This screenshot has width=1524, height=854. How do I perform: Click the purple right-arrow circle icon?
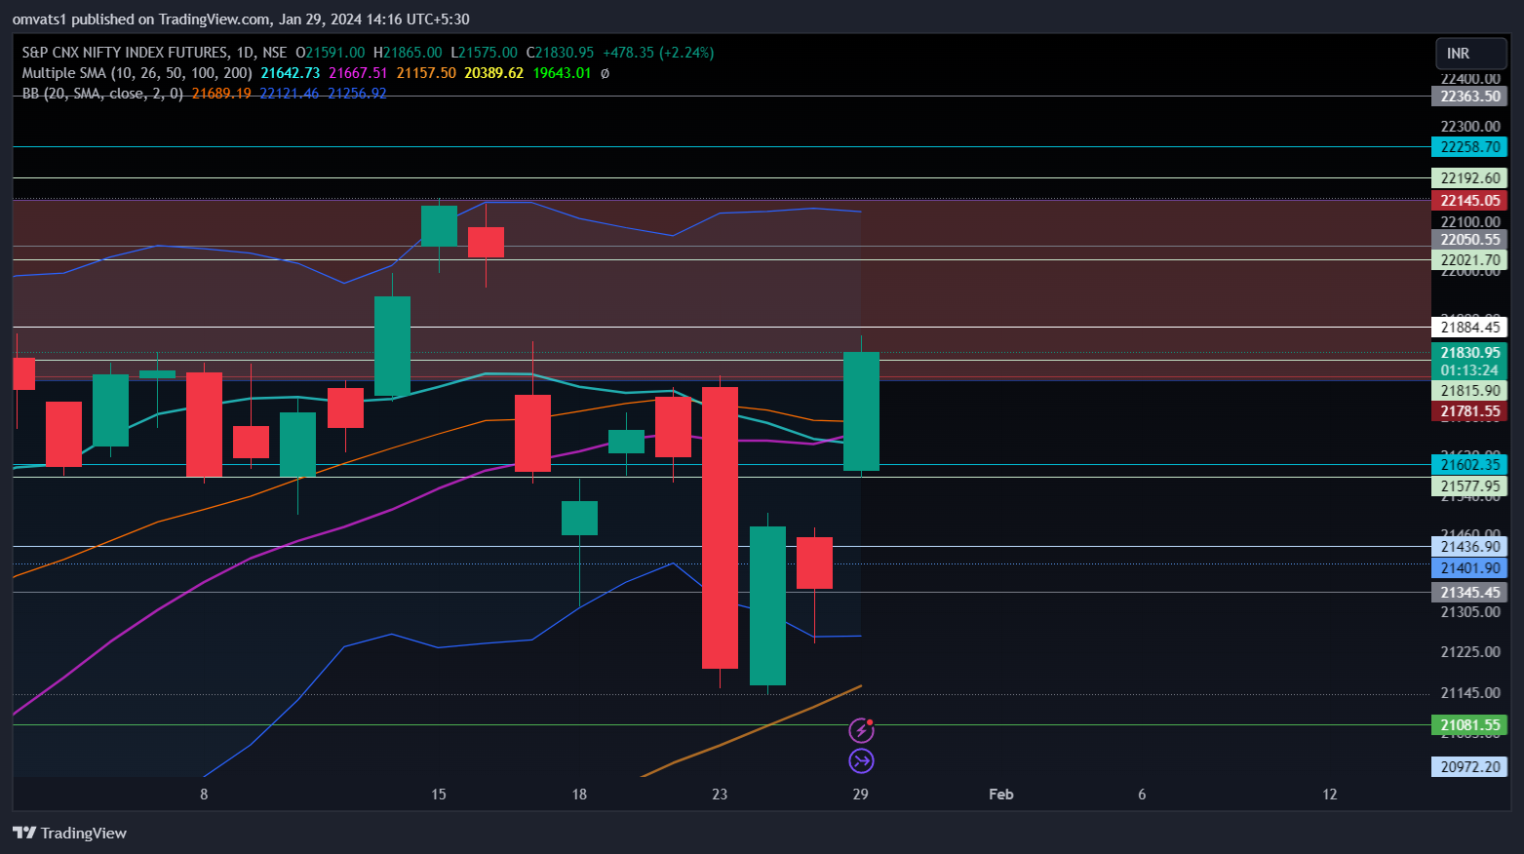[861, 761]
